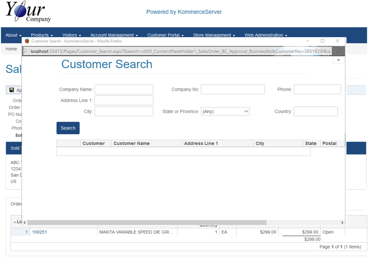The width and height of the screenshot is (368, 263).
Task: Maximize the Customer Search popup window
Action: (322, 41)
